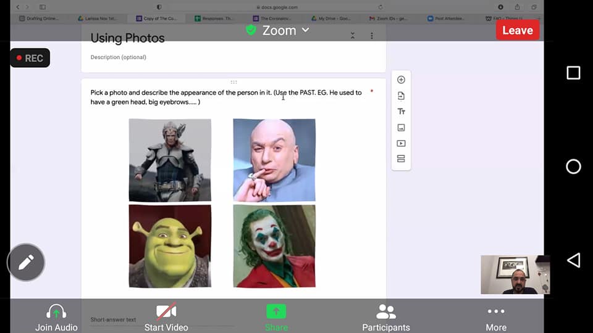Click the Safari downloads icon
The height and width of the screenshot is (333, 593).
tap(500, 7)
